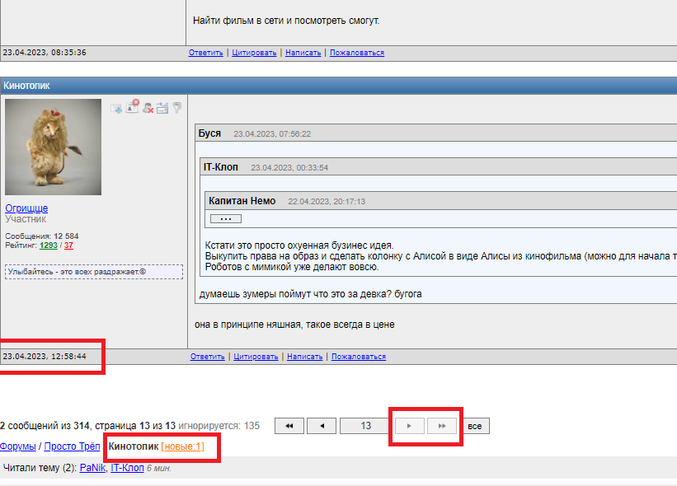Click 'Пожаловаться' under the 08:35:36 post
Image resolution: width=677 pixels, height=486 pixels.
coord(358,53)
